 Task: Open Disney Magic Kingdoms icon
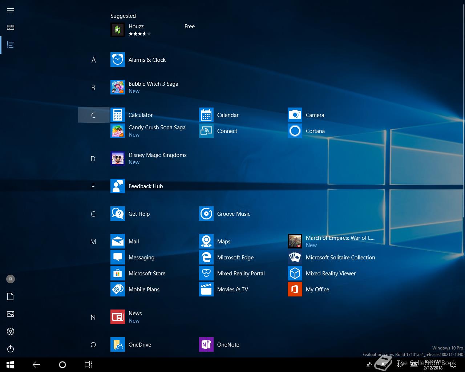pyautogui.click(x=118, y=158)
